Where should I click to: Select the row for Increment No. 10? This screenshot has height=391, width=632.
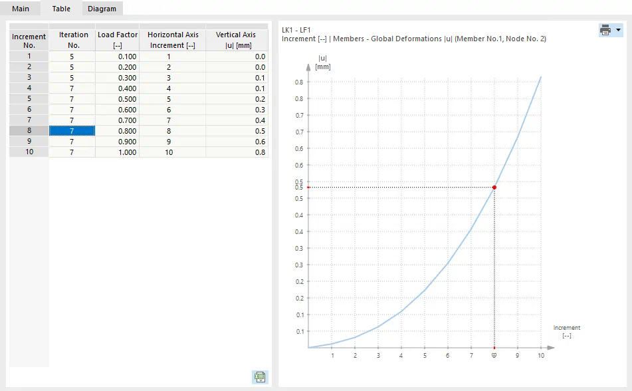click(x=28, y=152)
